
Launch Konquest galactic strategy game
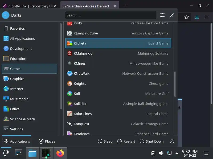pyautogui.click(x=118, y=124)
